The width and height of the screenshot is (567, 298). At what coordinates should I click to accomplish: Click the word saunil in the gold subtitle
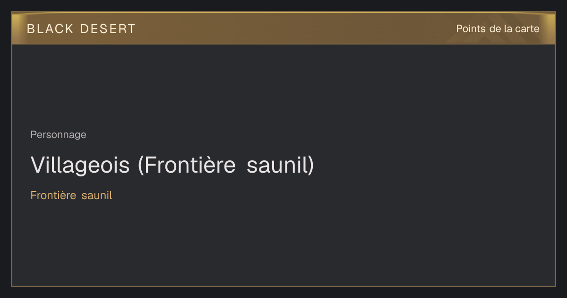(x=97, y=195)
